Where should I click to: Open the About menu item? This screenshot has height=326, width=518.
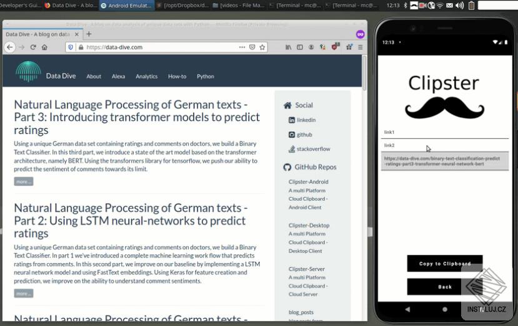pos(94,77)
